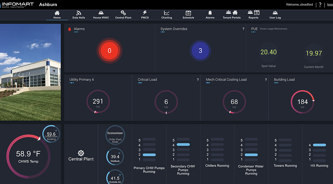Open the Schedule calendar icon

188,13
